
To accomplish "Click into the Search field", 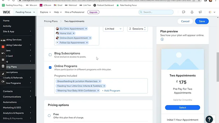I will (156, 12).
